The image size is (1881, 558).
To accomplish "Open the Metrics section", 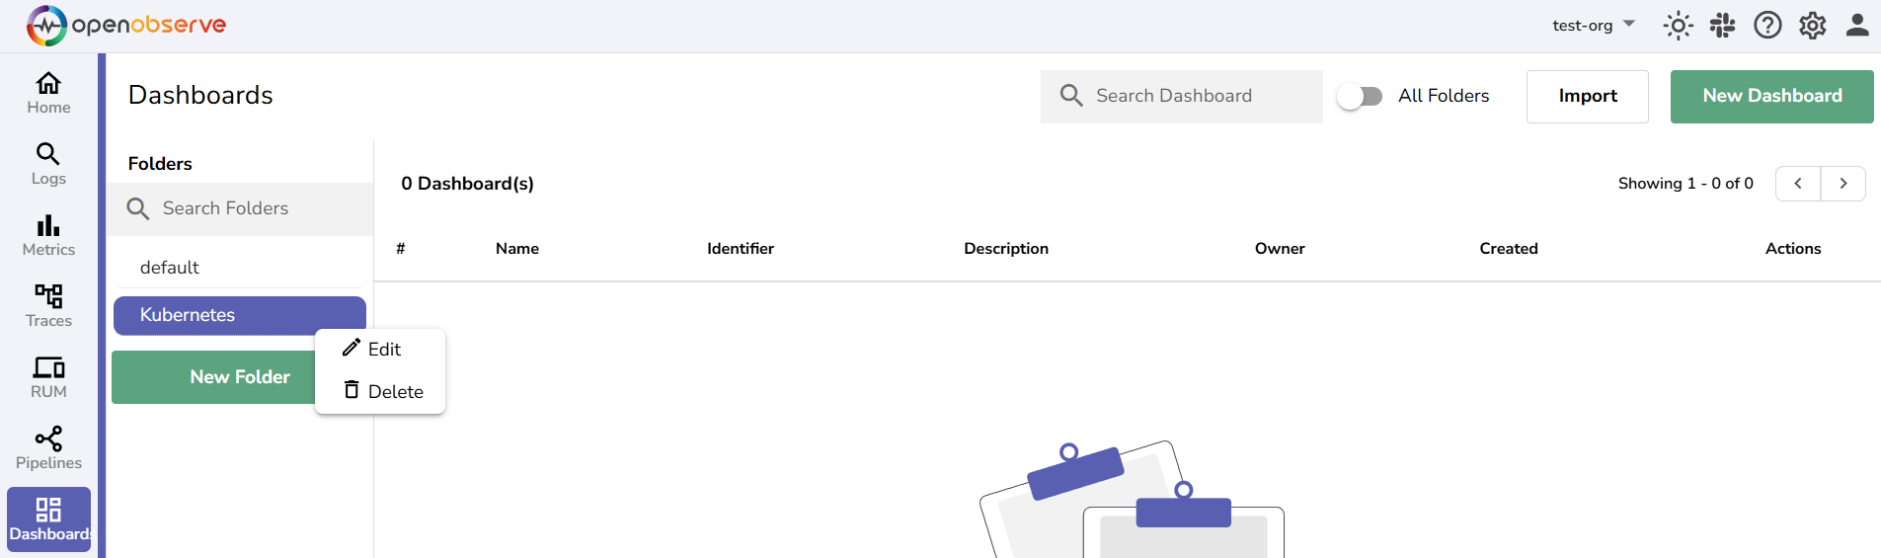I will (48, 235).
